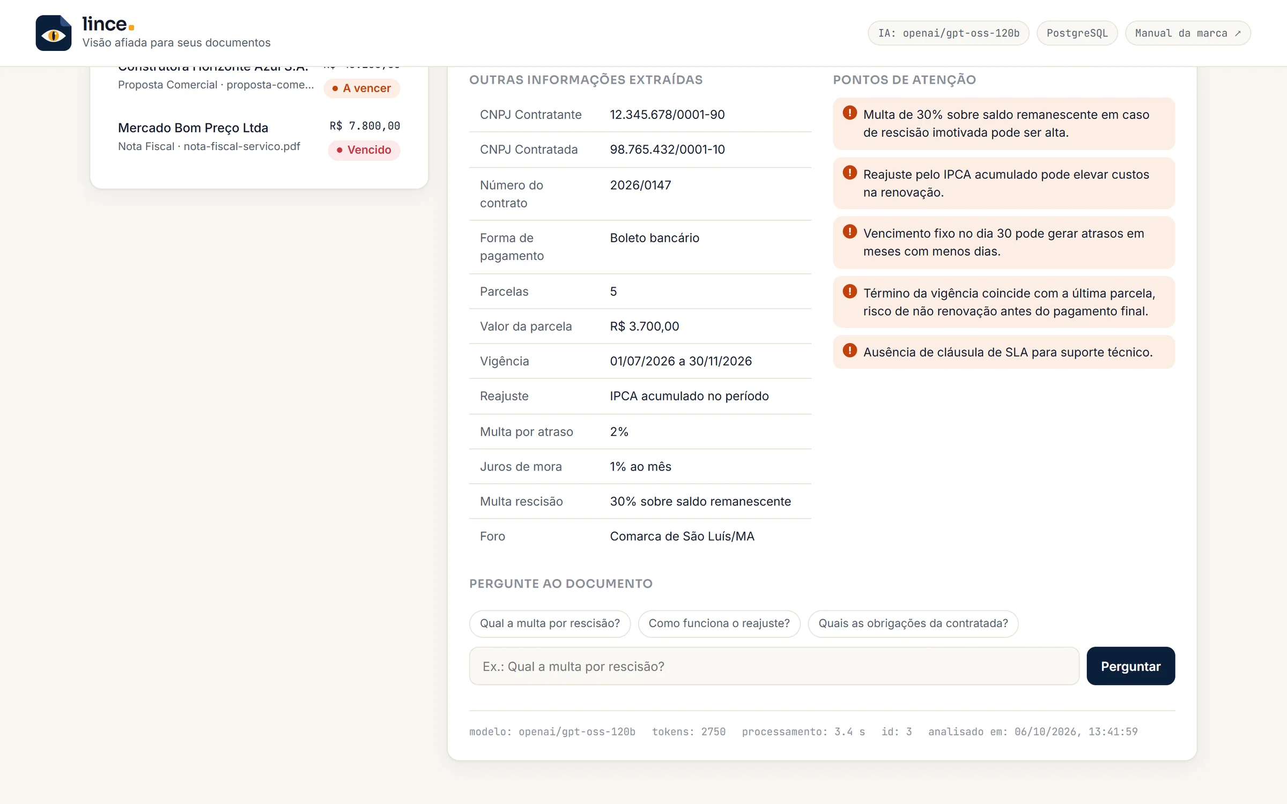Click the warning icon beside the SLA clause alert

click(x=849, y=350)
